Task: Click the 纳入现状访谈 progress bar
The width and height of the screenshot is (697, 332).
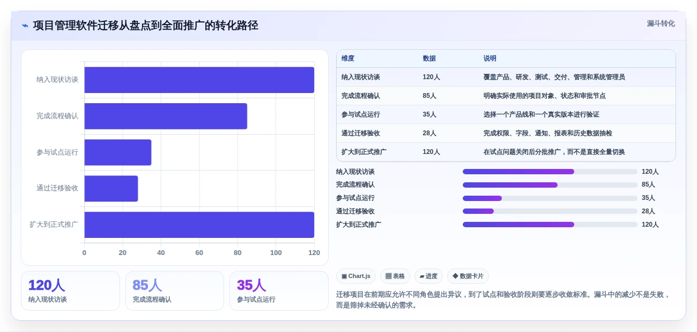Action: pyautogui.click(x=550, y=172)
